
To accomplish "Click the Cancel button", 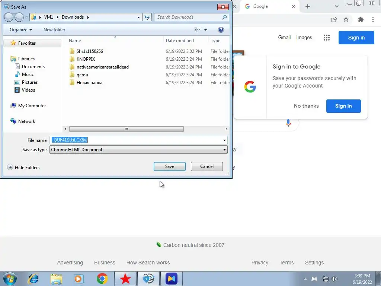I will pyautogui.click(x=207, y=166).
